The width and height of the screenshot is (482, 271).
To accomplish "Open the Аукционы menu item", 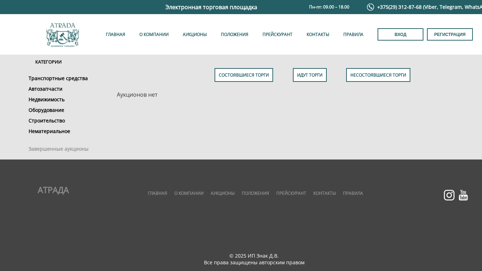I will [x=194, y=35].
